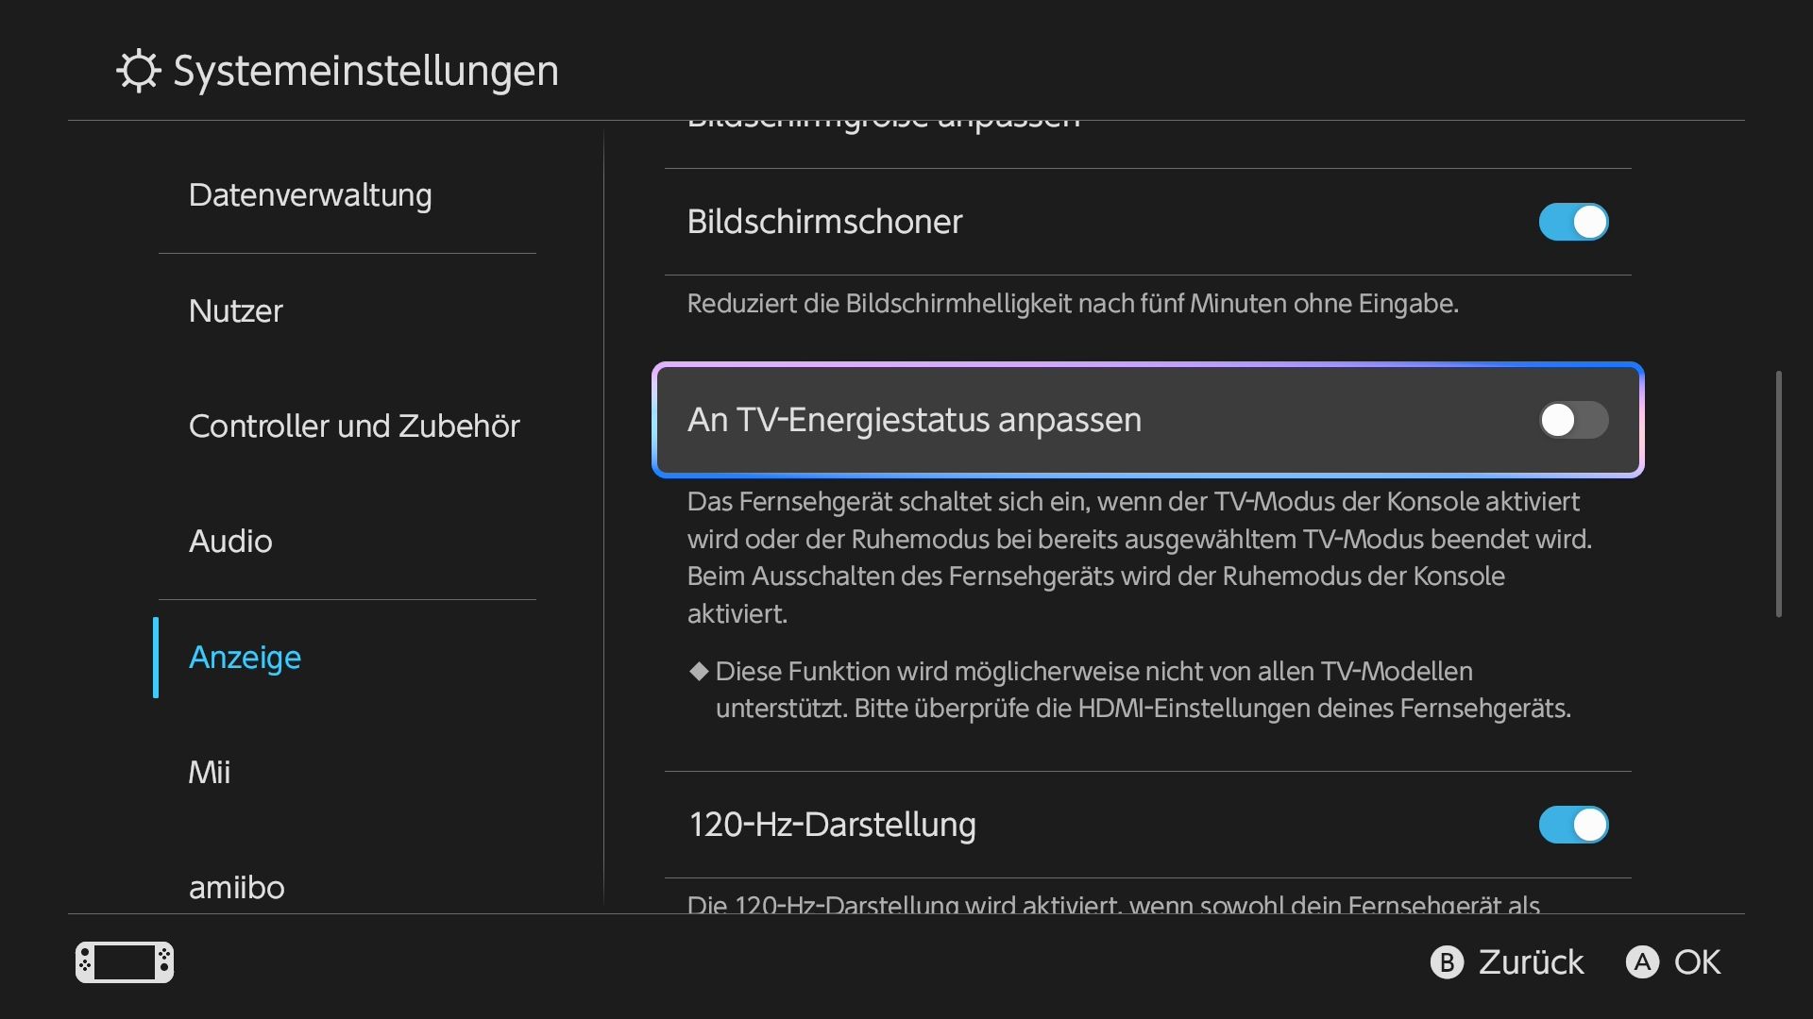Click the OK label
Screen dimensions: 1813x1019
(1697, 962)
